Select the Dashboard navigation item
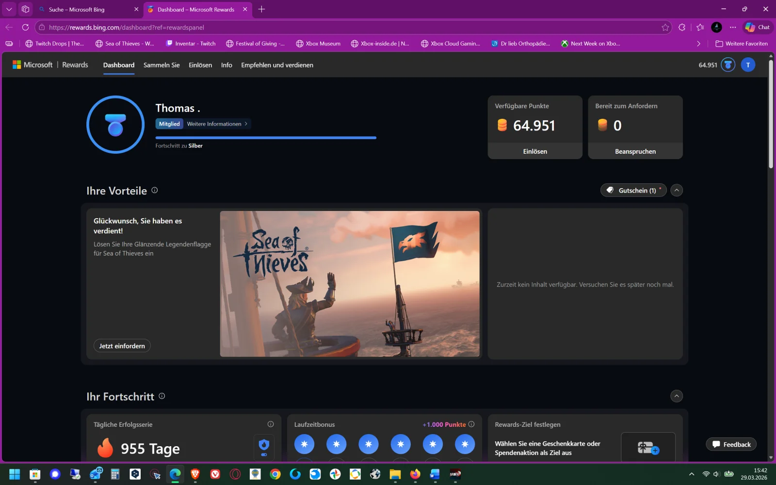The image size is (776, 485). point(119,65)
